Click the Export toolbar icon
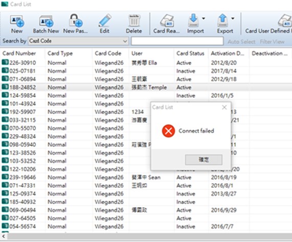The width and height of the screenshot is (292, 242). 223,20
